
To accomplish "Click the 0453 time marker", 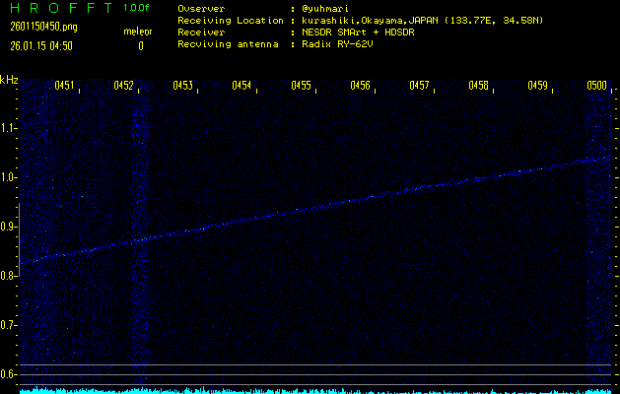I will pyautogui.click(x=183, y=87).
